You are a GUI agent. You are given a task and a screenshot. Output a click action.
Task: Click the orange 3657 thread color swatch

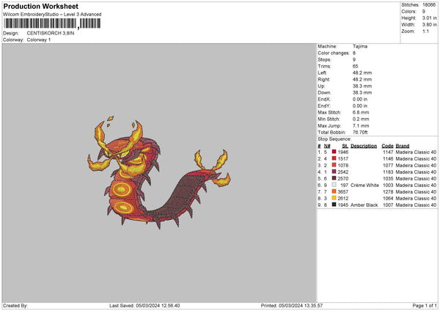coord(334,191)
